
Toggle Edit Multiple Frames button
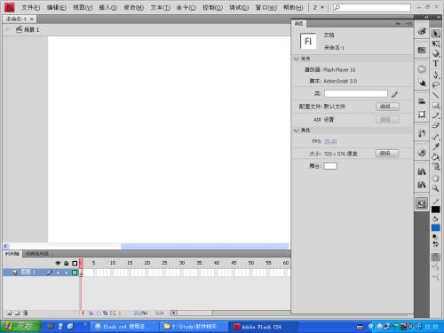pos(106,313)
